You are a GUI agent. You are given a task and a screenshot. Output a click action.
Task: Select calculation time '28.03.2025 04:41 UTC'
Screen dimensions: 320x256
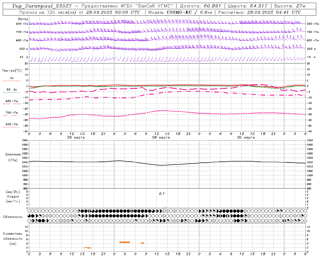(x=274, y=12)
